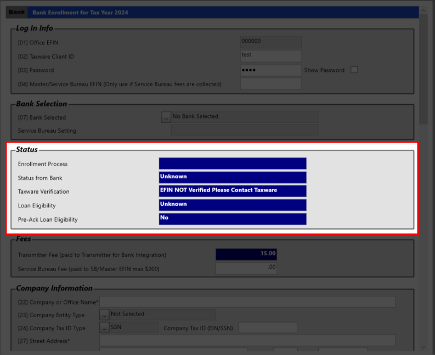This screenshot has width=435, height=355.
Task: Click the Taxware Client ID field
Action: [x=271, y=56]
